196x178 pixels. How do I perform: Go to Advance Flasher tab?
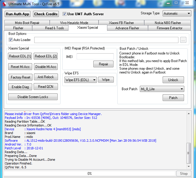click(127, 28)
